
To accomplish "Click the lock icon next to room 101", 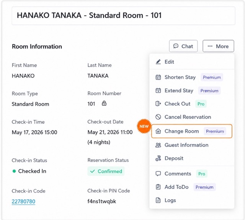I will 104,103.
